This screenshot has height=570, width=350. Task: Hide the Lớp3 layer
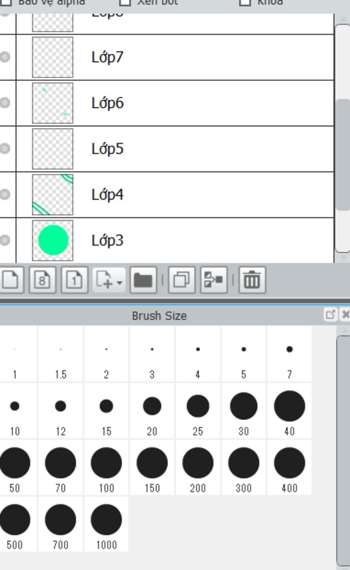pyautogui.click(x=5, y=240)
